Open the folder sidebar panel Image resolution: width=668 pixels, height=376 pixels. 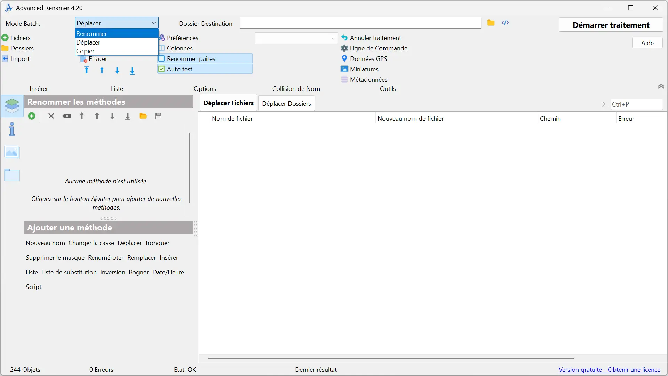tap(12, 175)
